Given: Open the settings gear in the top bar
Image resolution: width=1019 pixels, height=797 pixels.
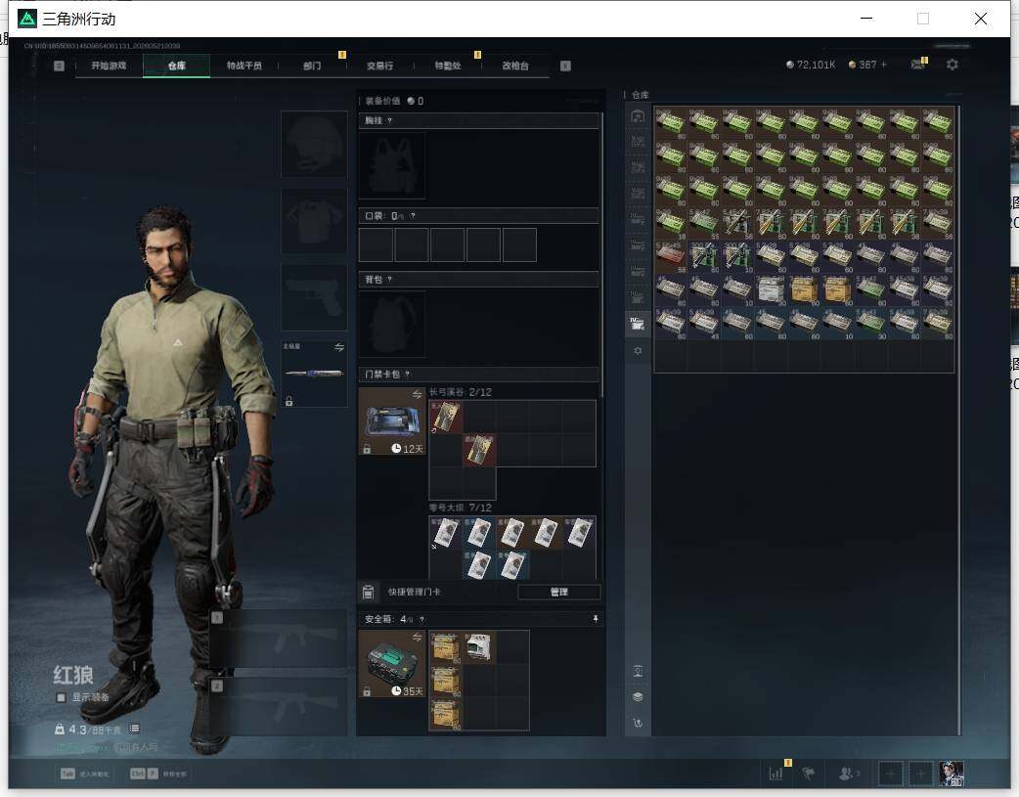Looking at the screenshot, I should (953, 65).
